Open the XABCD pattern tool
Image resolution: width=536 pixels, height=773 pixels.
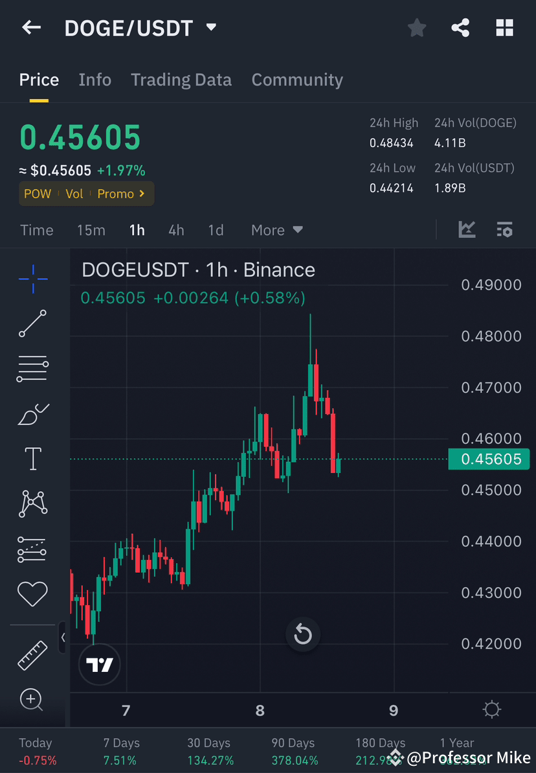click(32, 503)
